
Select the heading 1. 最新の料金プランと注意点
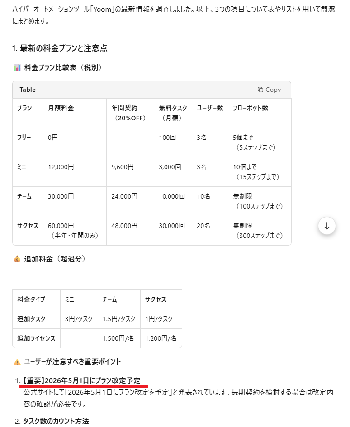tap(60, 48)
